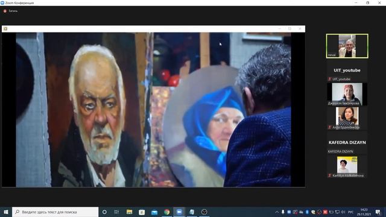Click the RUS input language indicator
The image size is (386, 217).
[x=350, y=212]
